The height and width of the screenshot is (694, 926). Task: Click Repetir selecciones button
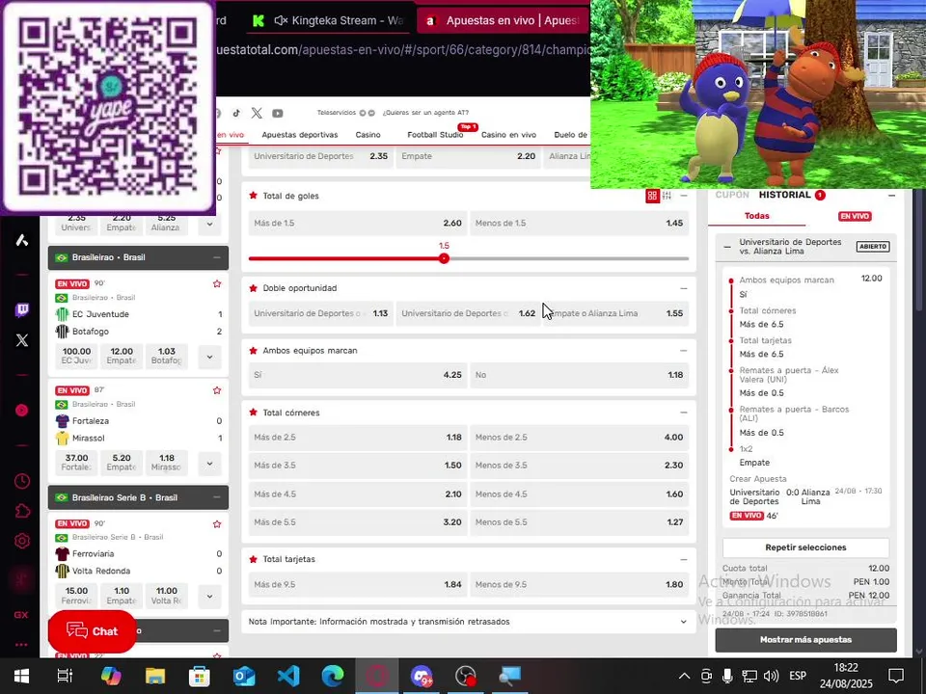[x=805, y=547]
